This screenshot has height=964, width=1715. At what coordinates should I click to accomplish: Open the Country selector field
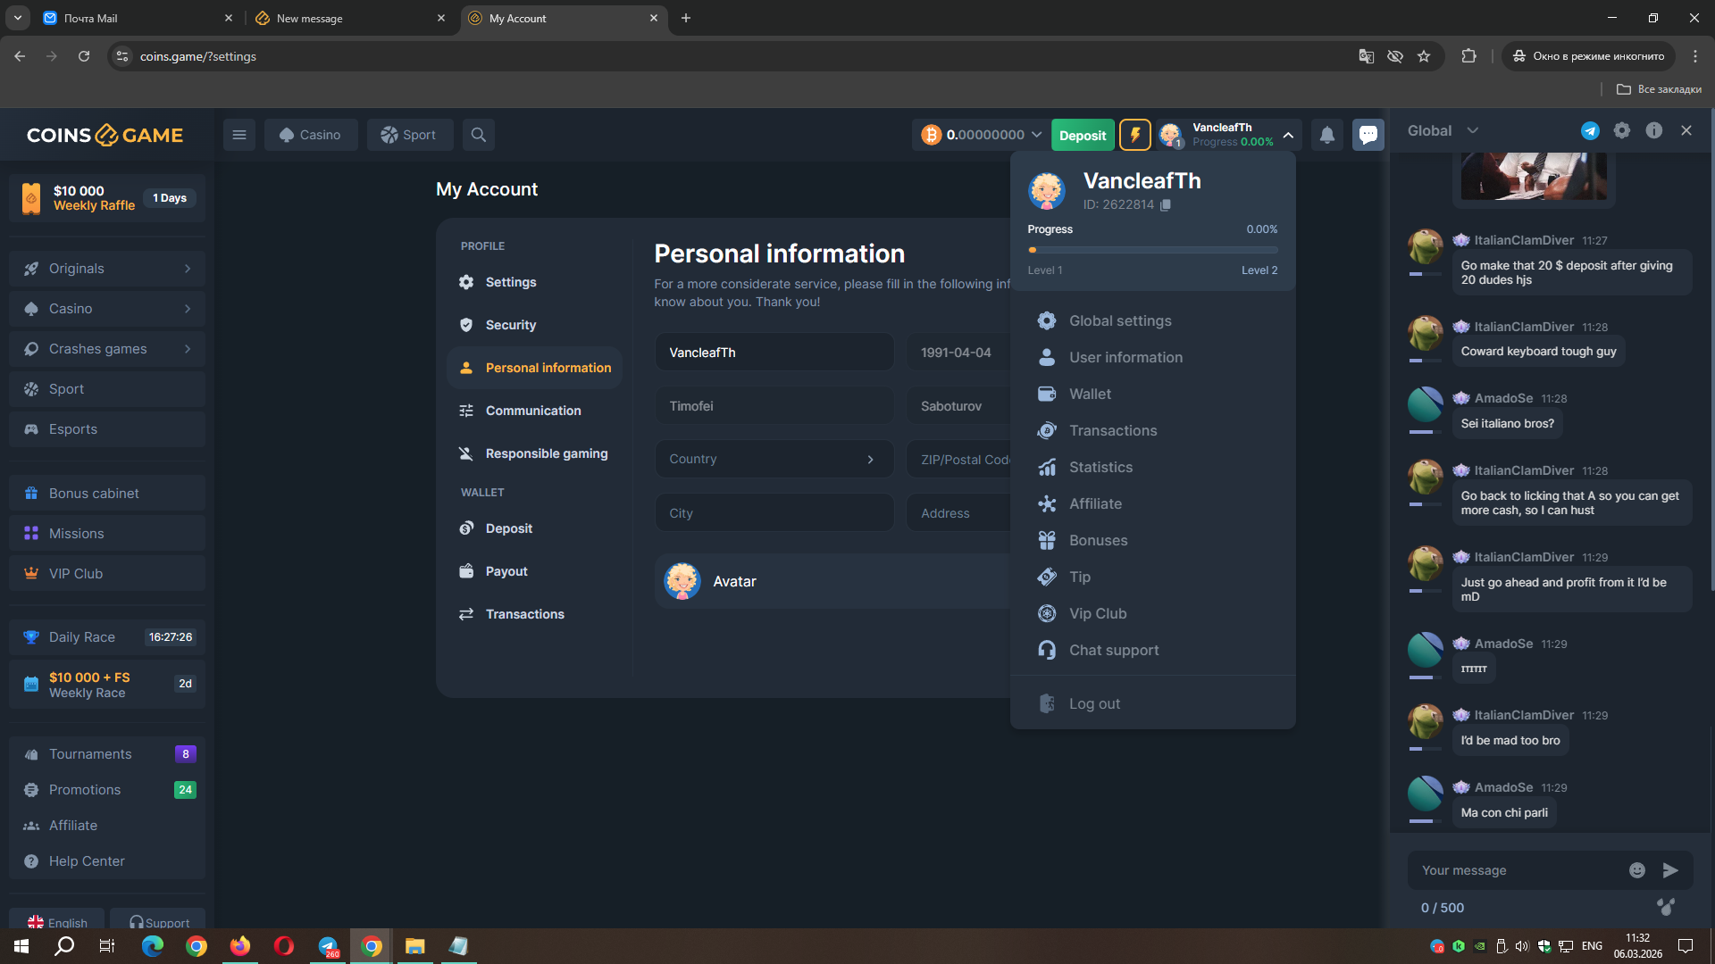[x=774, y=459]
